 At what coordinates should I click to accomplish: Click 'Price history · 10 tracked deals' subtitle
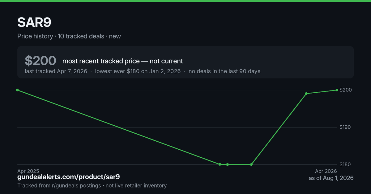(61, 36)
